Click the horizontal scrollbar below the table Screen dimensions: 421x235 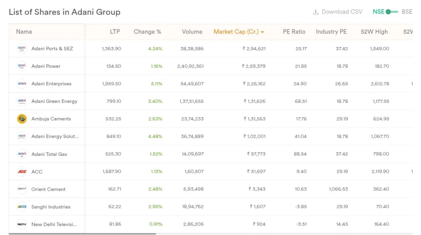(x=82, y=234)
